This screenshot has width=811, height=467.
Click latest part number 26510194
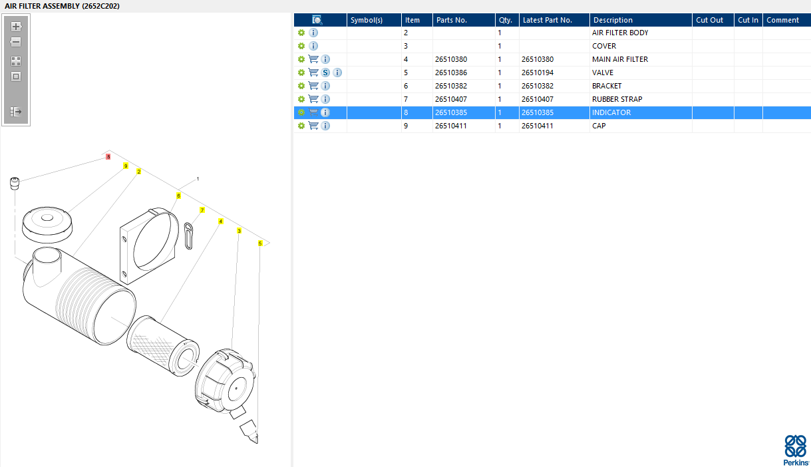pyautogui.click(x=538, y=73)
